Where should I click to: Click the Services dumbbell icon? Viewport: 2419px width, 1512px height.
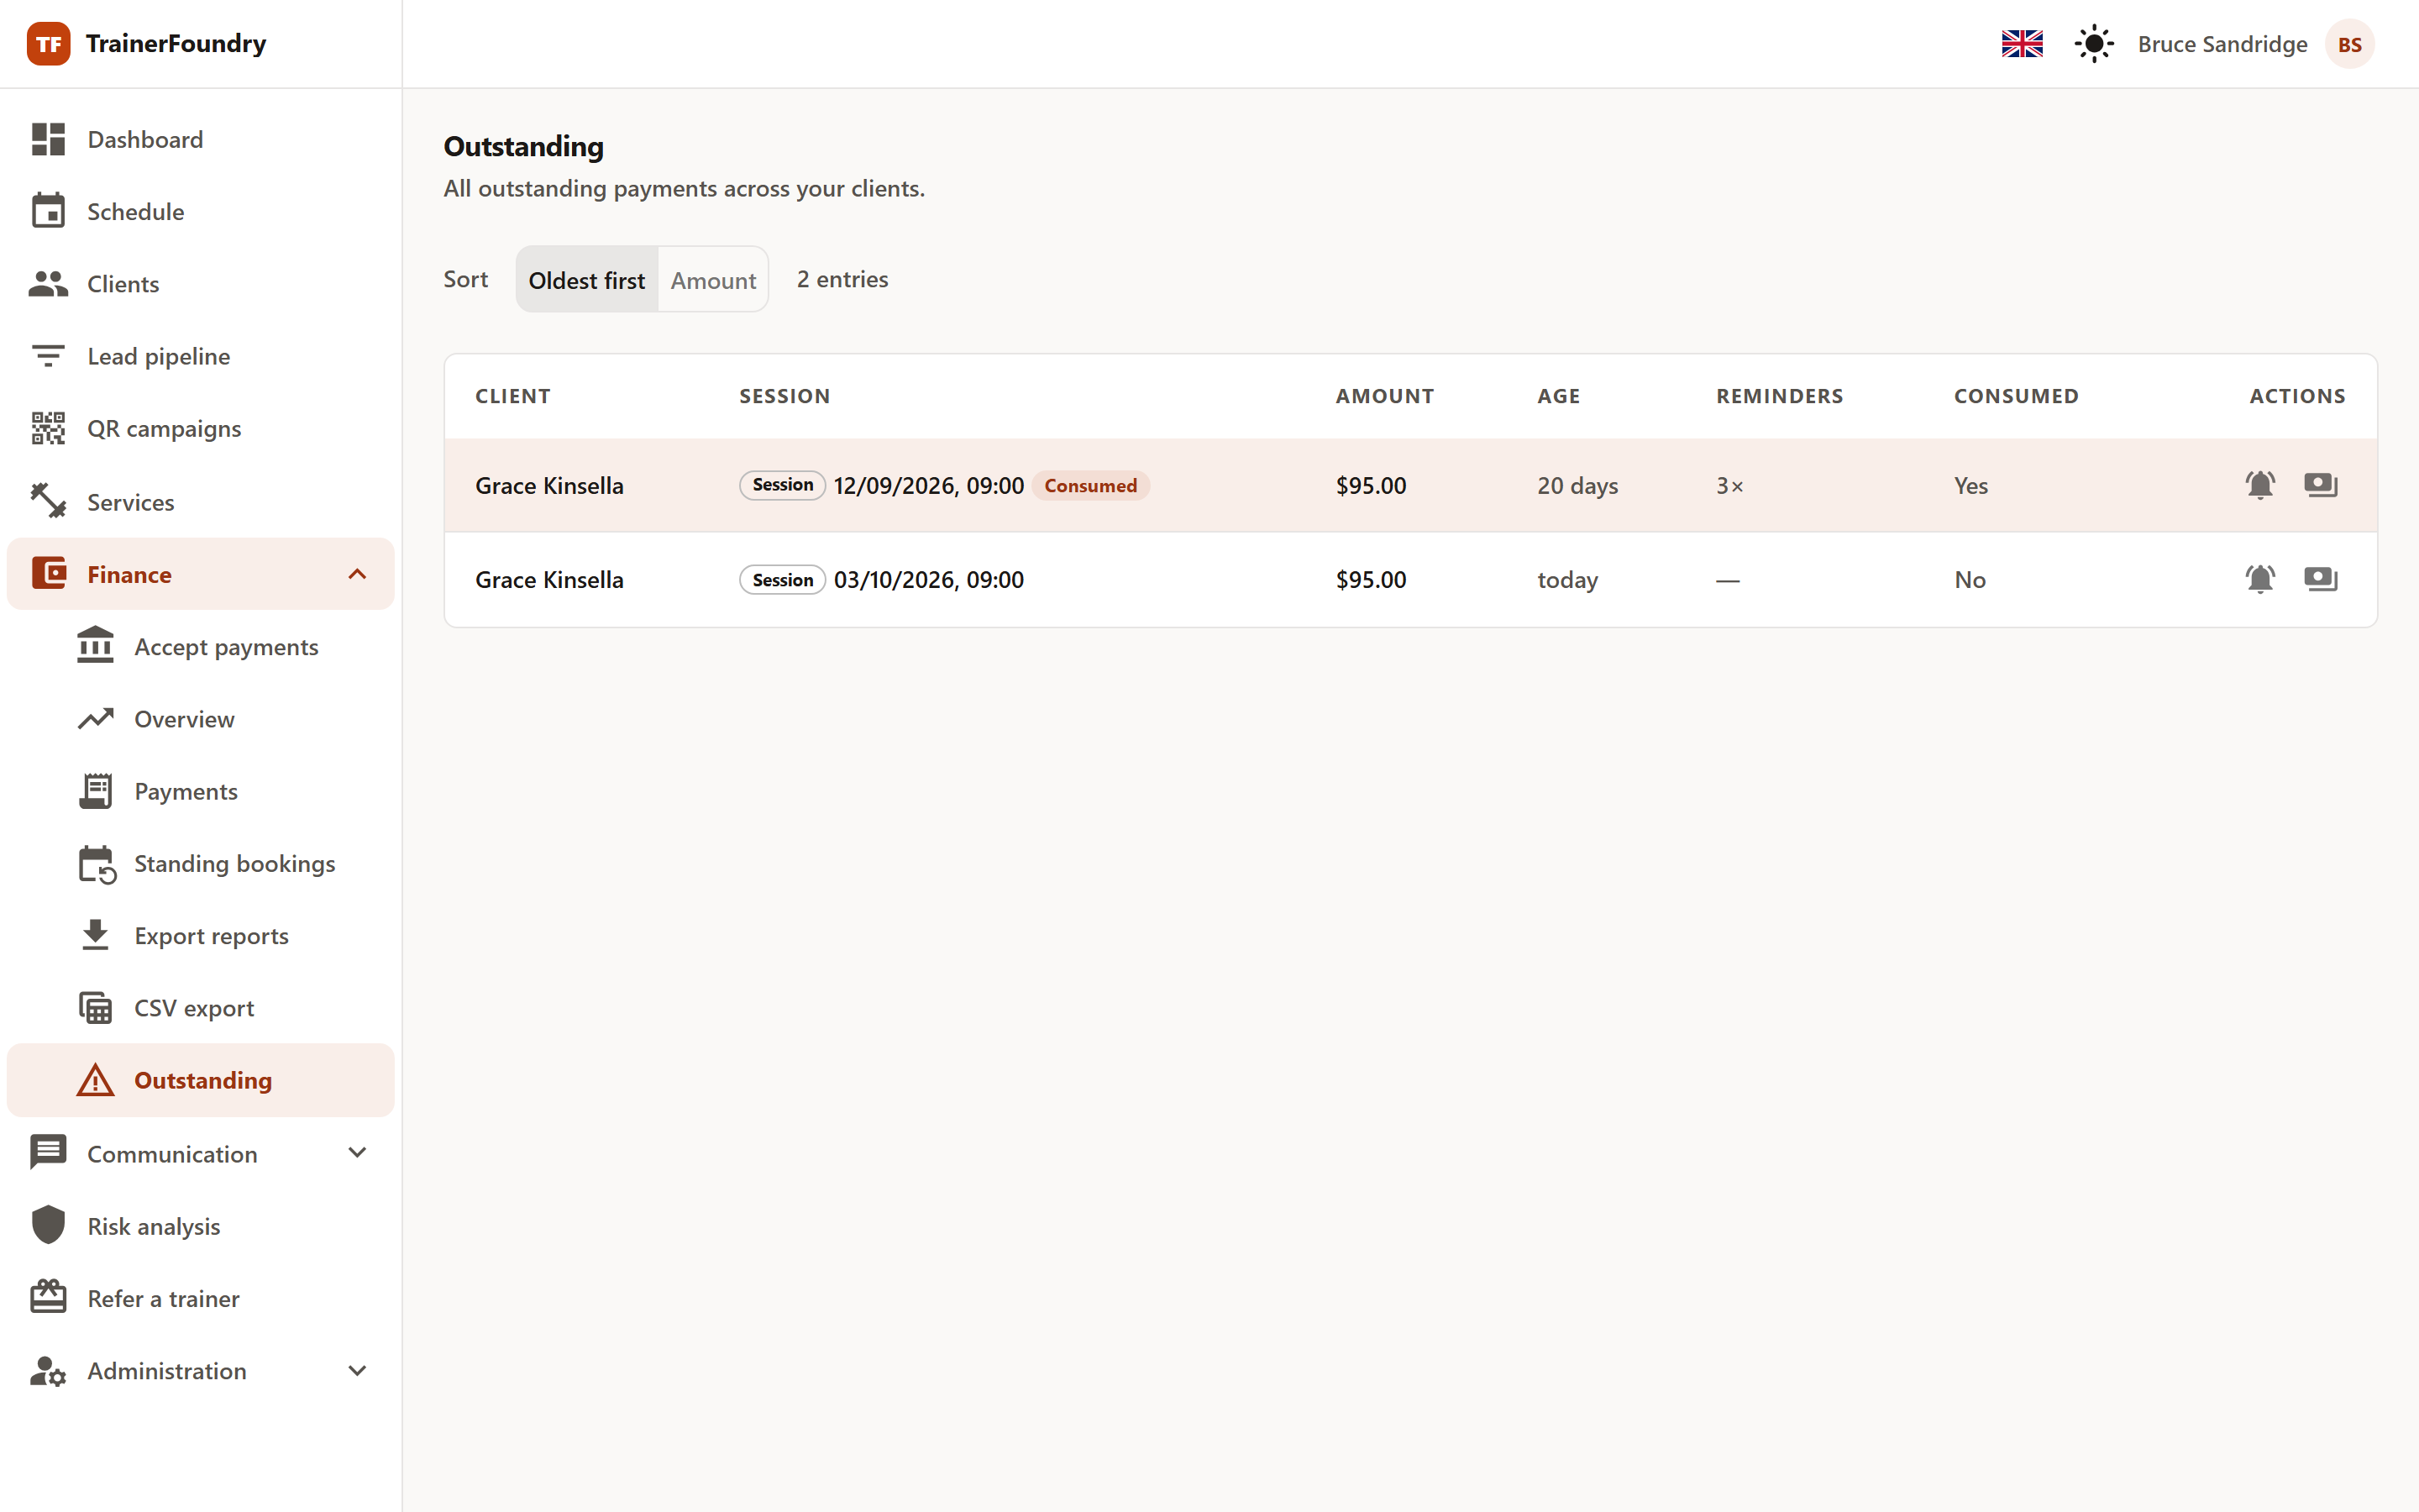click(48, 501)
